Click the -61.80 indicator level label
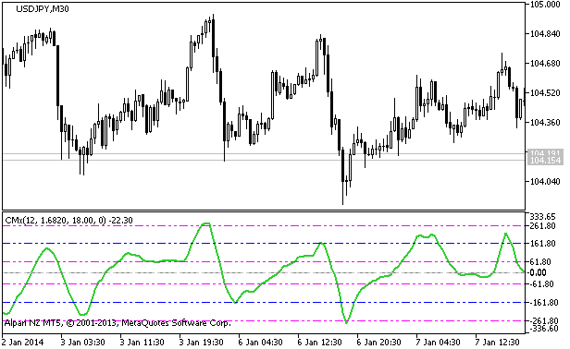Image resolution: width=570 pixels, height=349 pixels. tap(541, 284)
